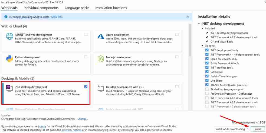Click the Web & Cloud (4) heading

[x=14, y=26]
